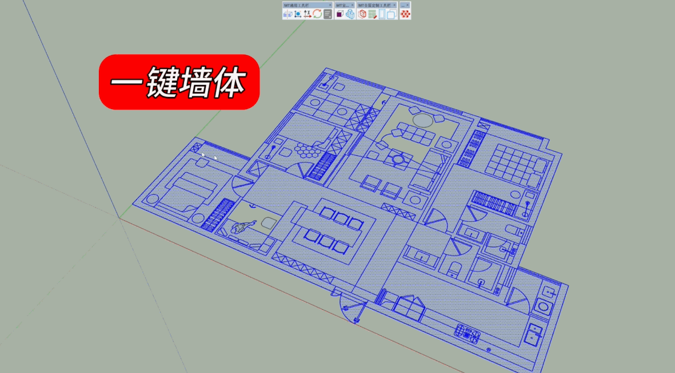This screenshot has height=373, width=675.
Task: Click the red hexagonal wireframe cube icon
Action: click(x=362, y=14)
